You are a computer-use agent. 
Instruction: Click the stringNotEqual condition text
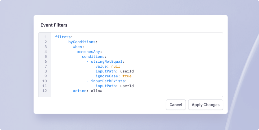point(107,62)
